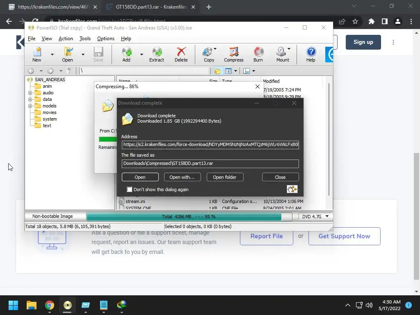Click the Copy disc toolbar icon
This screenshot has height=315, width=420.
208,55
